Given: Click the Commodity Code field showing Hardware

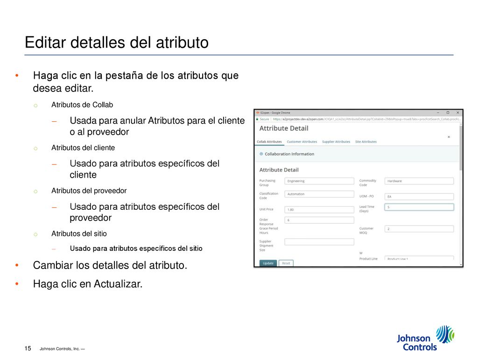Looking at the screenshot, I should (x=419, y=181).
